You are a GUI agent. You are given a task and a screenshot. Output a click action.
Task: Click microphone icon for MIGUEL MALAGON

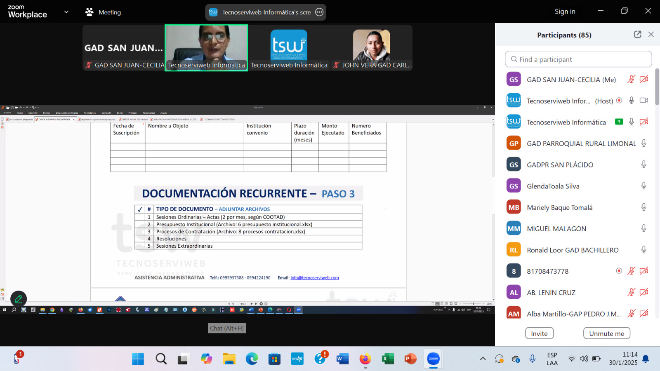[x=643, y=228]
